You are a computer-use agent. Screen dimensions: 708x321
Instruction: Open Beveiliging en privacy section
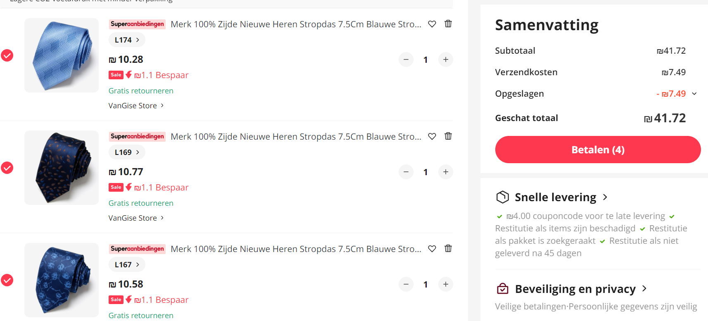click(x=575, y=289)
